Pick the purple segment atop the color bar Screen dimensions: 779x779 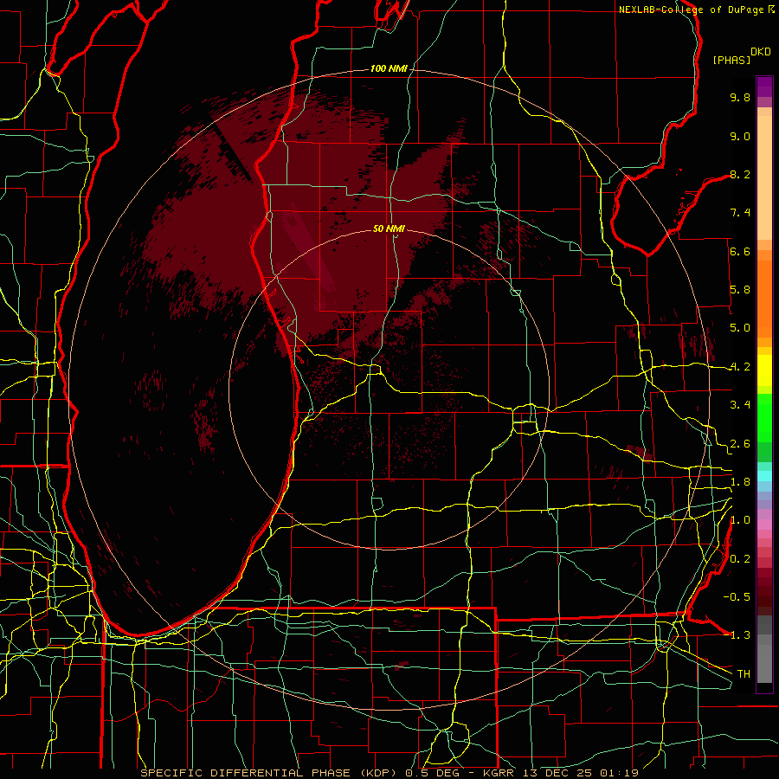[x=764, y=87]
